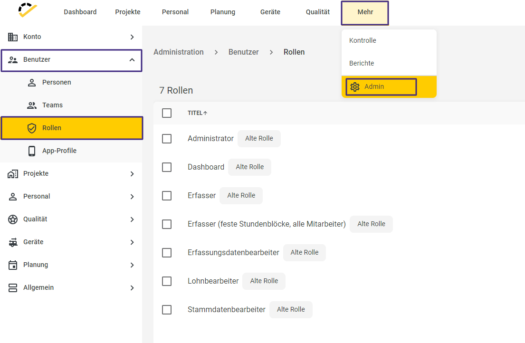Open the Stammdatenbearbeiter role entry
Image resolution: width=525 pixels, height=343 pixels.
pyautogui.click(x=226, y=310)
